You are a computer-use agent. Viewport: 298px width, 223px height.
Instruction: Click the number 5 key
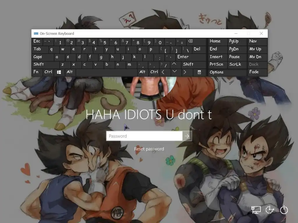point(104,42)
